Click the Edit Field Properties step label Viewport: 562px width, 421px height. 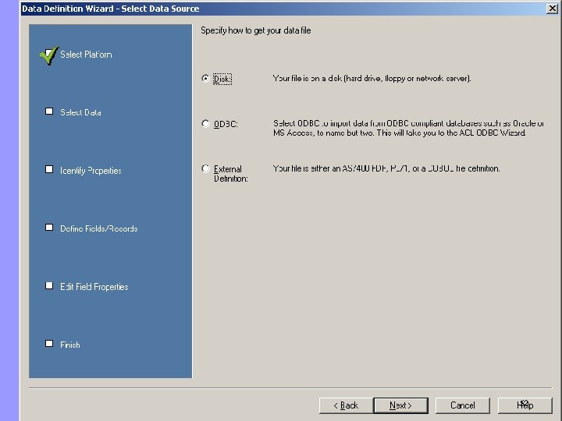(x=94, y=287)
